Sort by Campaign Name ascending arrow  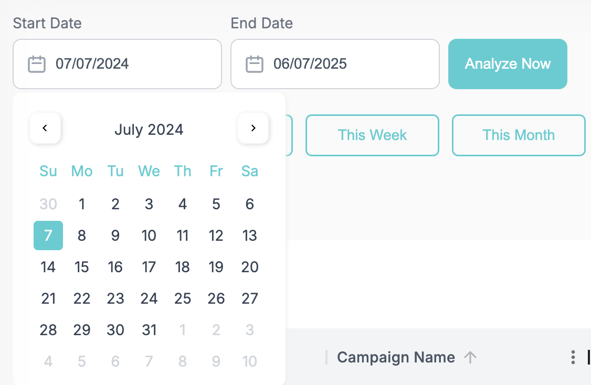[x=470, y=357]
